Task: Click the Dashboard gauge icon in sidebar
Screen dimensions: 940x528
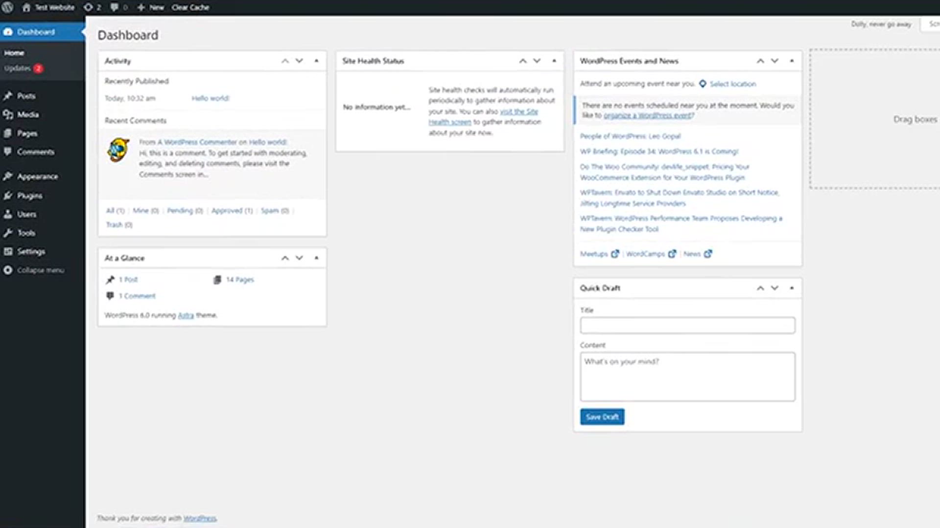Action: pos(8,32)
